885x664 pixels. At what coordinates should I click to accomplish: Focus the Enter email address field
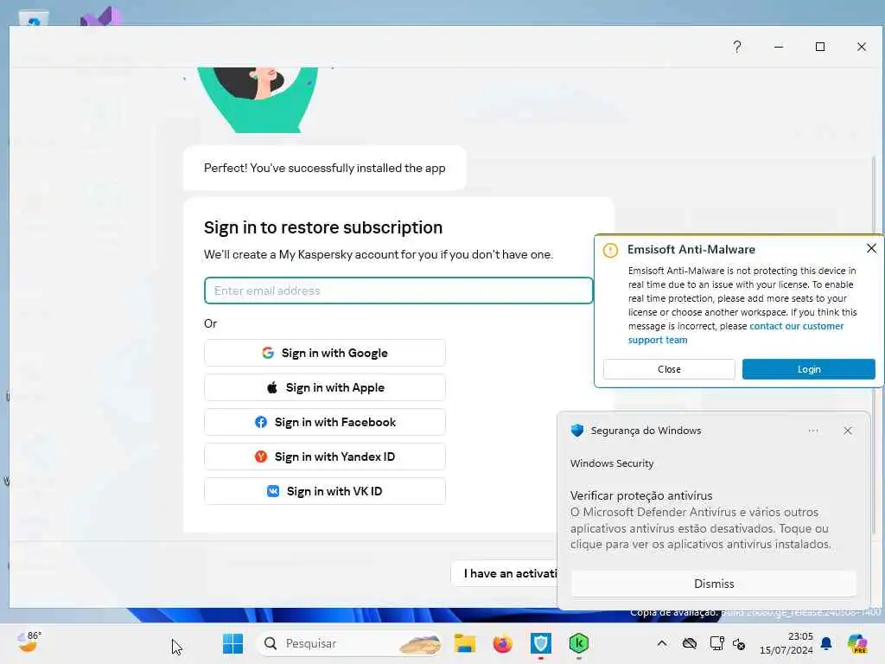pos(398,290)
